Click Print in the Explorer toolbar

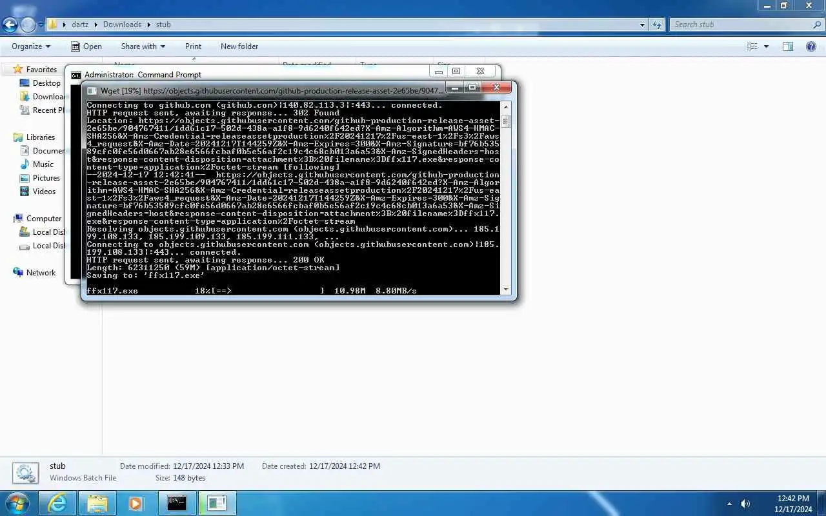(x=193, y=46)
